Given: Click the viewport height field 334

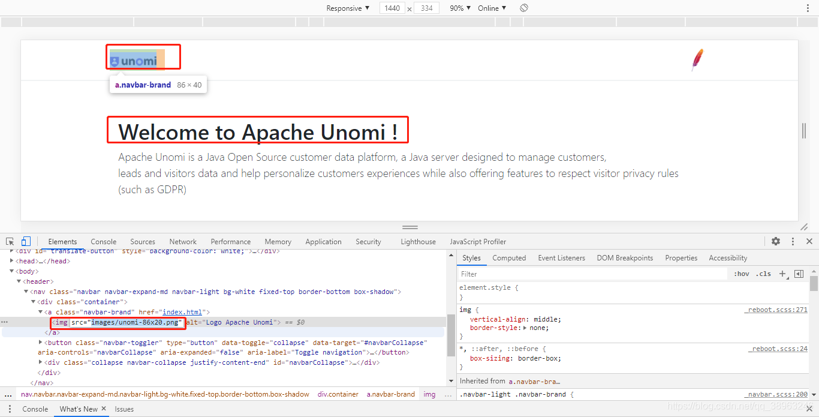Looking at the screenshot, I should pyautogui.click(x=426, y=8).
